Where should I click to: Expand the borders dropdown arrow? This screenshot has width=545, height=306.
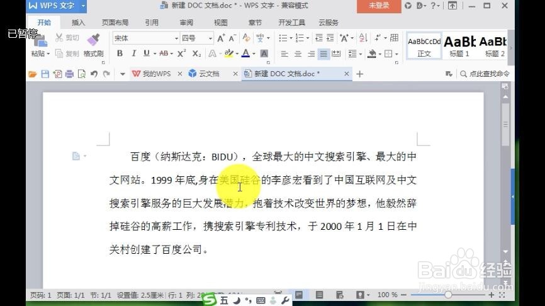[x=396, y=54]
